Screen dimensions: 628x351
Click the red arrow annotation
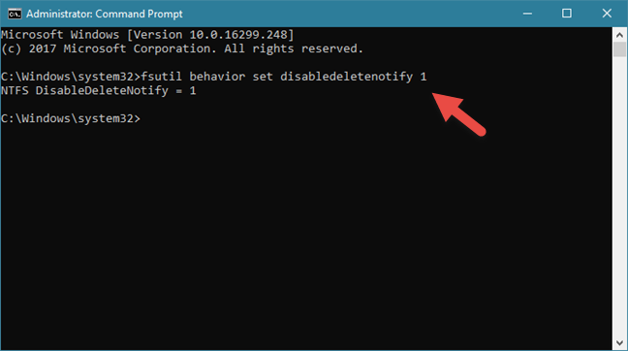tap(459, 114)
